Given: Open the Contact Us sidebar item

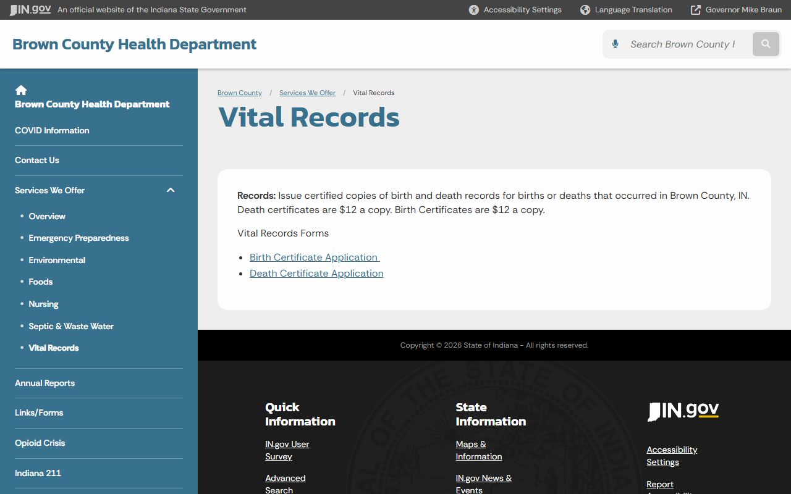Looking at the screenshot, I should (x=37, y=160).
